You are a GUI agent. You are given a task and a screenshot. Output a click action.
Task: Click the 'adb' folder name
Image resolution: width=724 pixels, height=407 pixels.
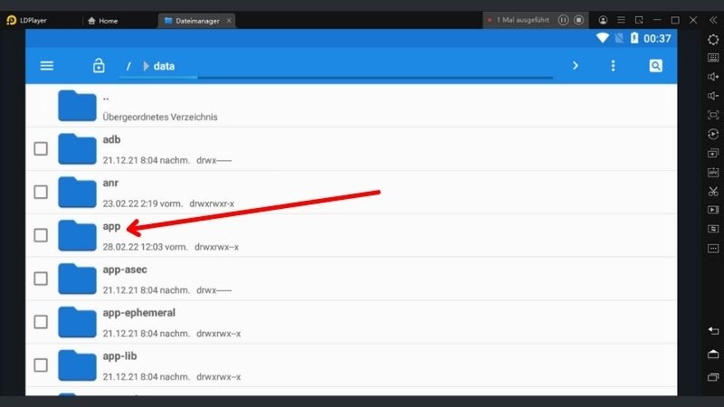[111, 139]
